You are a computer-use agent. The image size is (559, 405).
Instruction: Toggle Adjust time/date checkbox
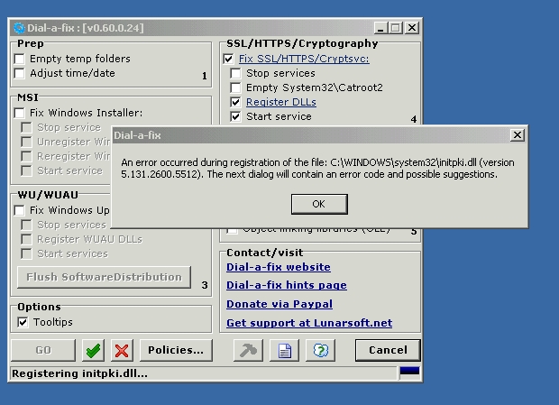[x=19, y=73]
